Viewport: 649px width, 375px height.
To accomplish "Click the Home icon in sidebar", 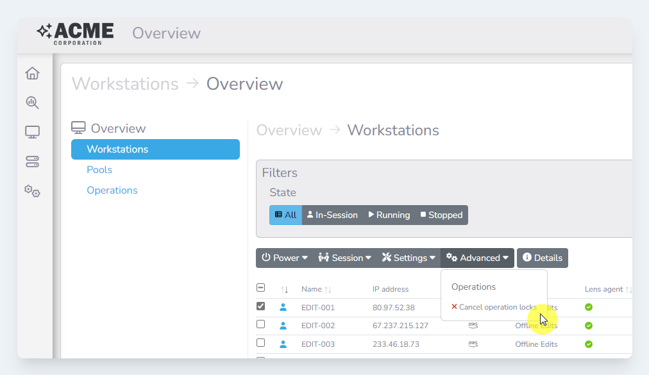I will click(32, 74).
